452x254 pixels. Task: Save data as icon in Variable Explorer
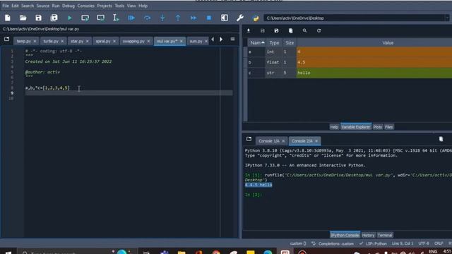276,30
